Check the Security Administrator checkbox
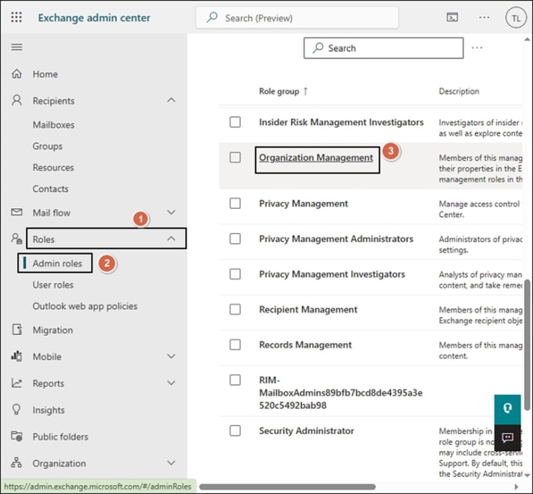This screenshot has width=533, height=494. click(x=235, y=431)
